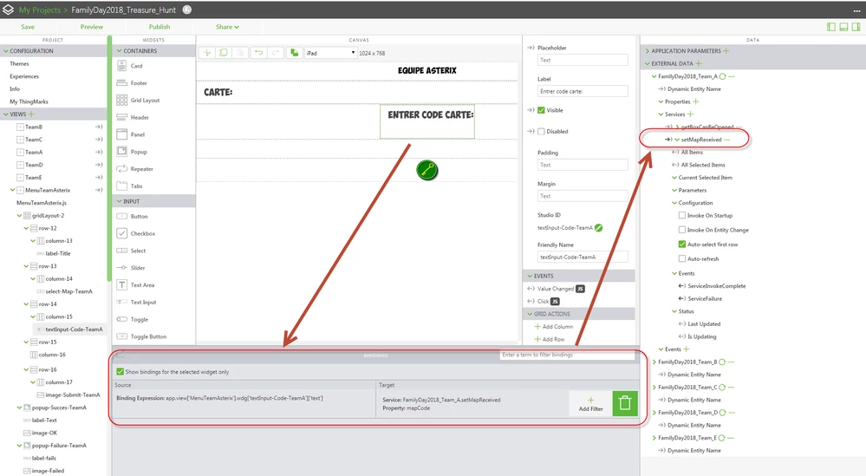Uncheck Auto-select first row
Viewport: 866px width, 476px height.
[682, 245]
